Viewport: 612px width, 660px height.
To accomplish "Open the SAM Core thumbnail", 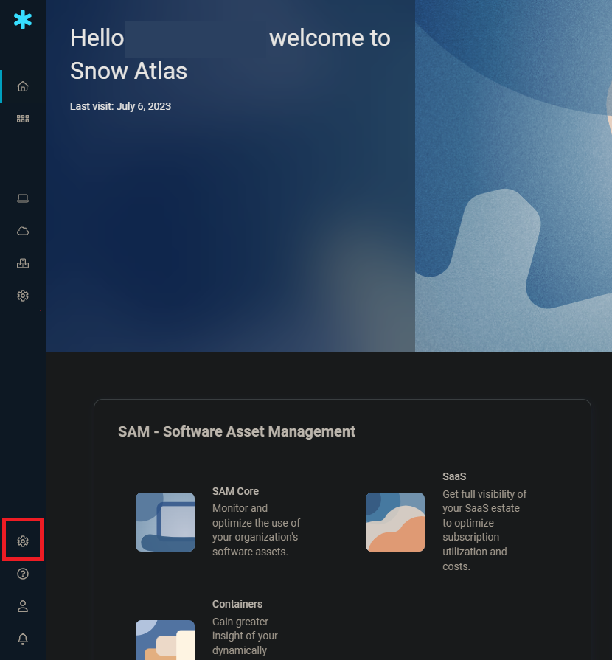I will coord(165,522).
